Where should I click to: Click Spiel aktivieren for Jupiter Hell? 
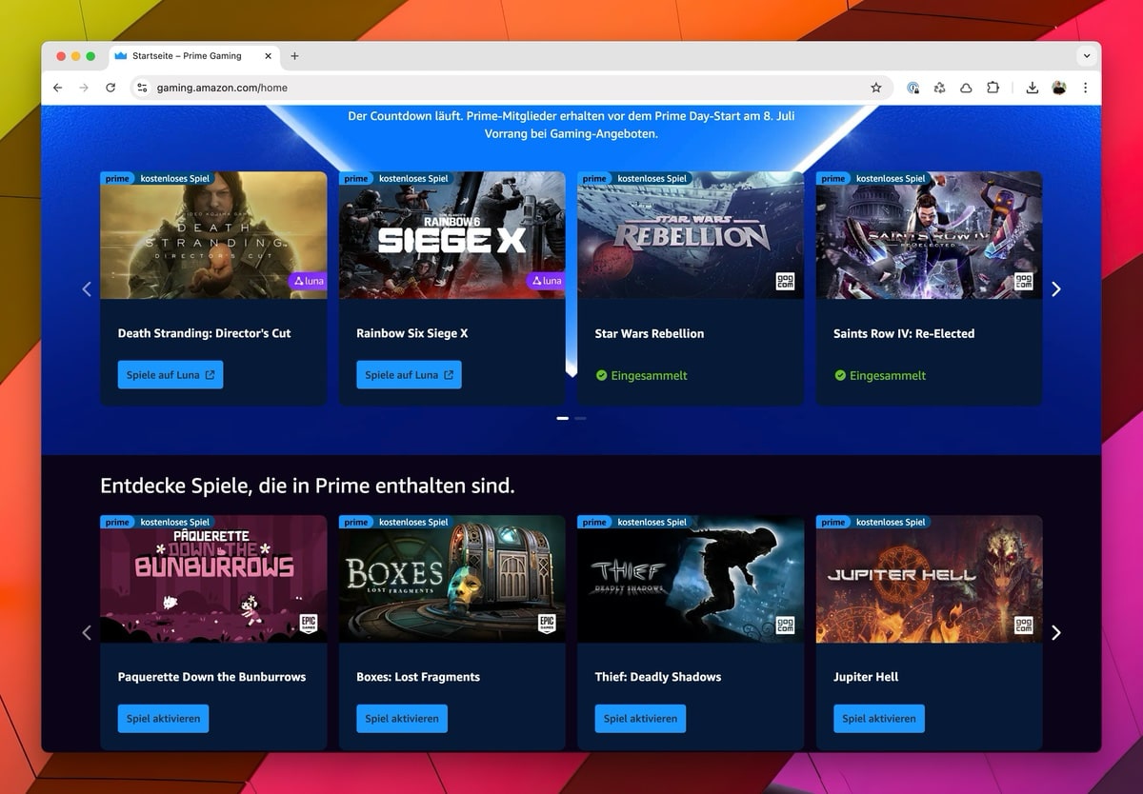(x=878, y=719)
